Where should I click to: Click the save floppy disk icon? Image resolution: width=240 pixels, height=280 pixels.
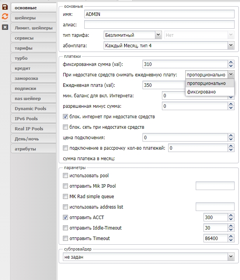tap(5, 7)
